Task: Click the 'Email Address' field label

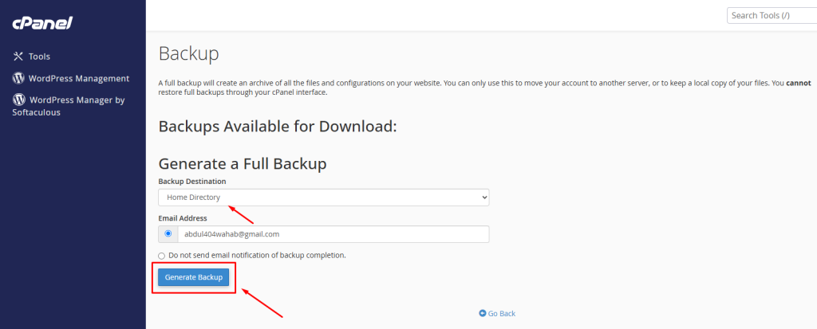Action: [183, 217]
